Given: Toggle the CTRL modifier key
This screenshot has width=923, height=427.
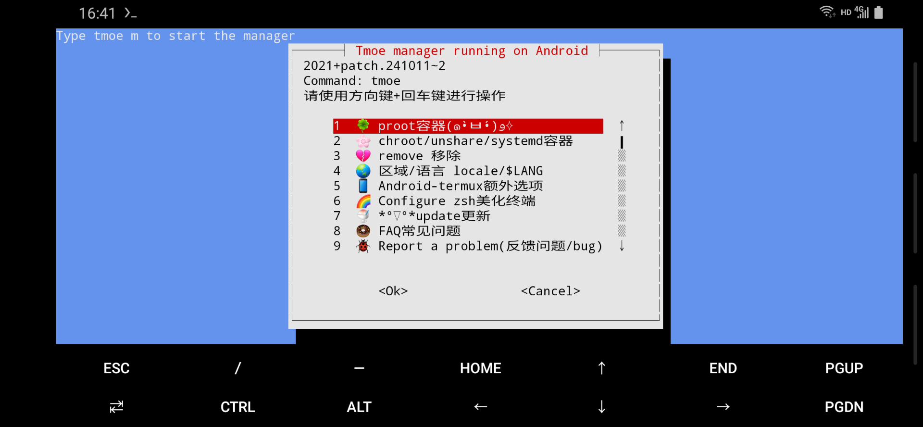Looking at the screenshot, I should click(237, 407).
